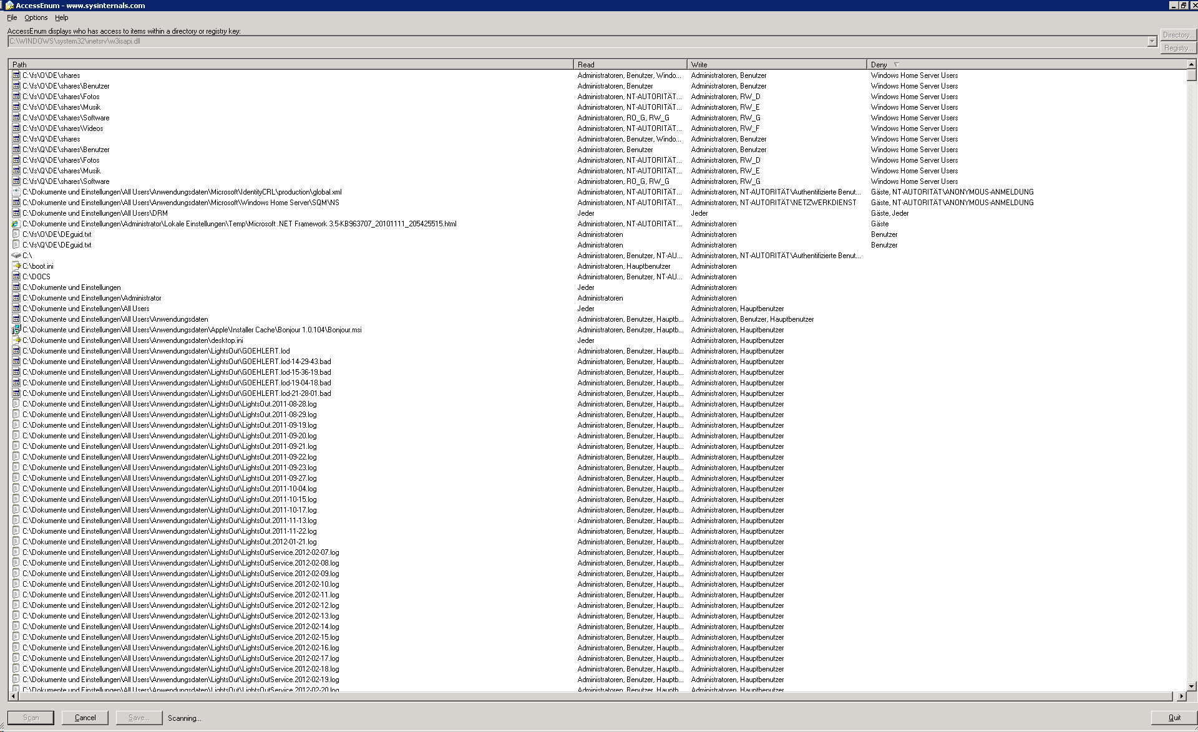Click the horizontal scrollbar right arrow
Image resolution: width=1198 pixels, height=732 pixels.
[x=1181, y=696]
